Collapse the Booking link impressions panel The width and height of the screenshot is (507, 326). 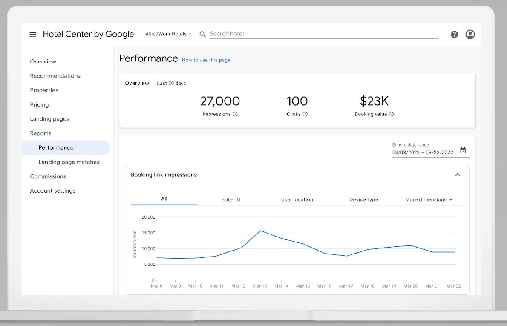[x=458, y=175]
